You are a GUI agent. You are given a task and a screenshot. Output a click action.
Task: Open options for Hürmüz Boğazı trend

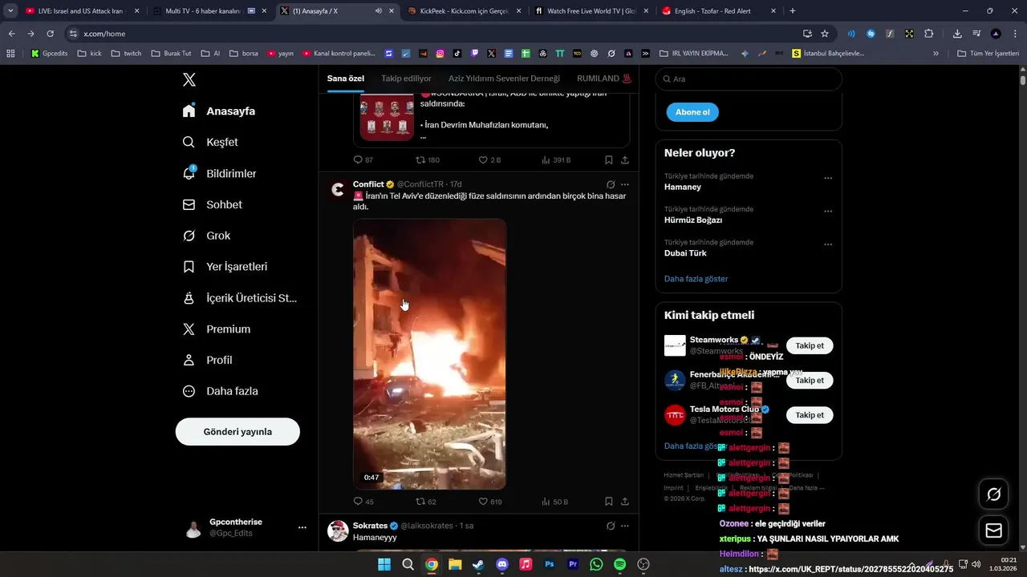[828, 212]
